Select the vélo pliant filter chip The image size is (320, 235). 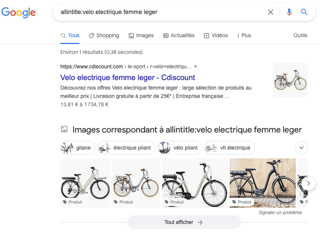(180, 148)
